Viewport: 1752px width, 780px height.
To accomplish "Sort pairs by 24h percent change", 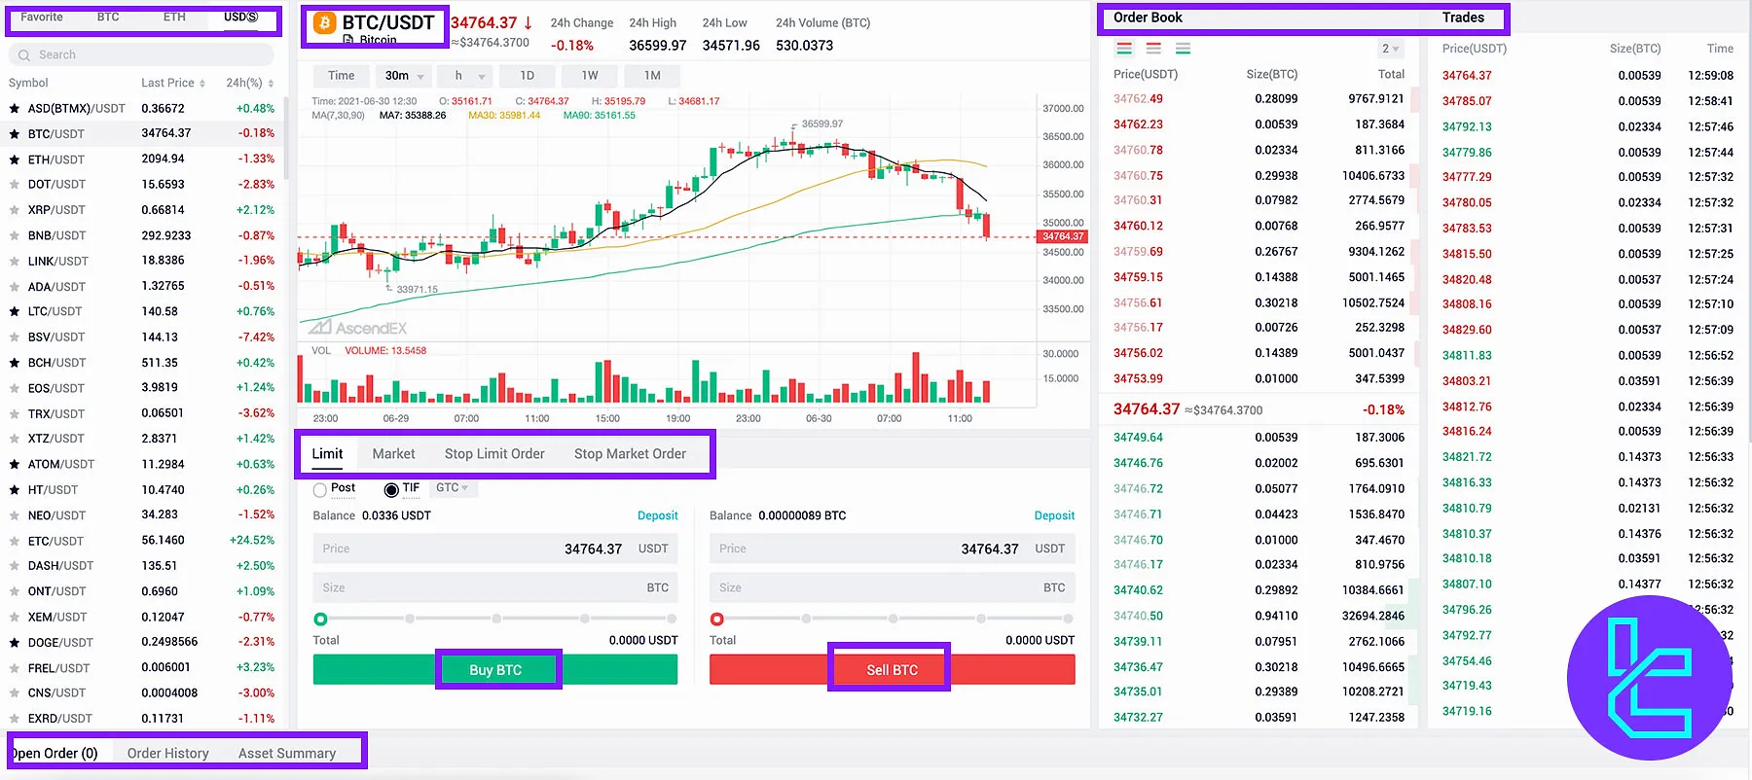I will pos(250,83).
